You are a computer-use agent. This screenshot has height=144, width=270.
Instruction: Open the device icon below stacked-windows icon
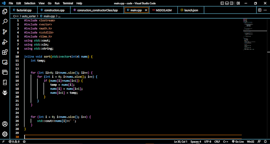pyautogui.click(x=5, y=82)
